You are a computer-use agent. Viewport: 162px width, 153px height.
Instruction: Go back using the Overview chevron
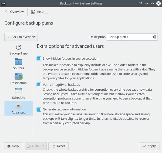[x=6, y=12]
